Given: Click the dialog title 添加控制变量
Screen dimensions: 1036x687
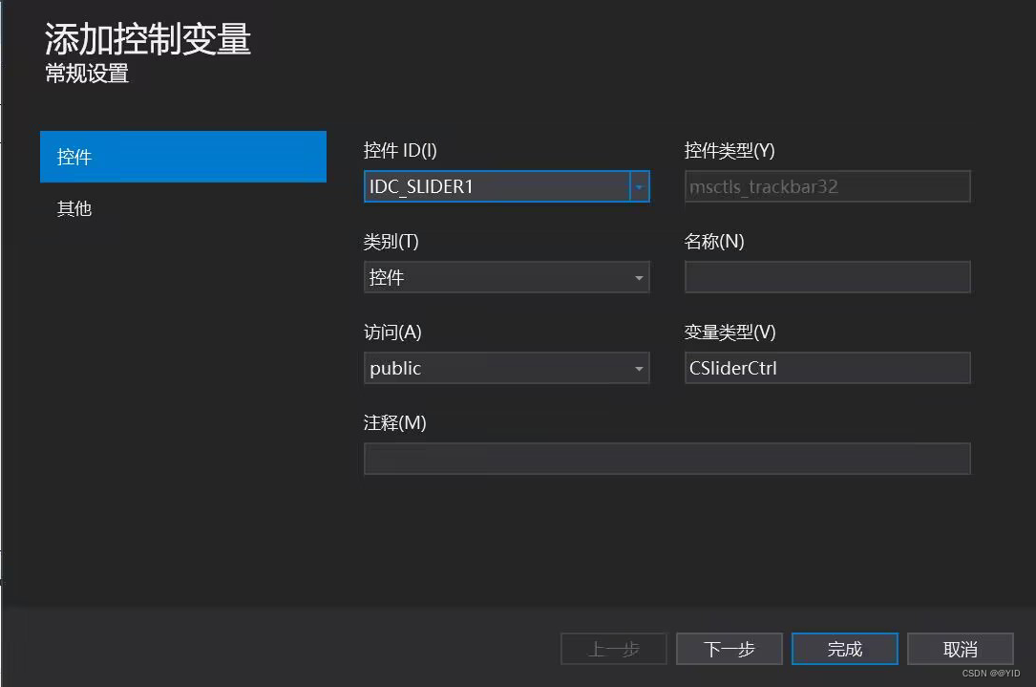Looking at the screenshot, I should click(x=146, y=39).
